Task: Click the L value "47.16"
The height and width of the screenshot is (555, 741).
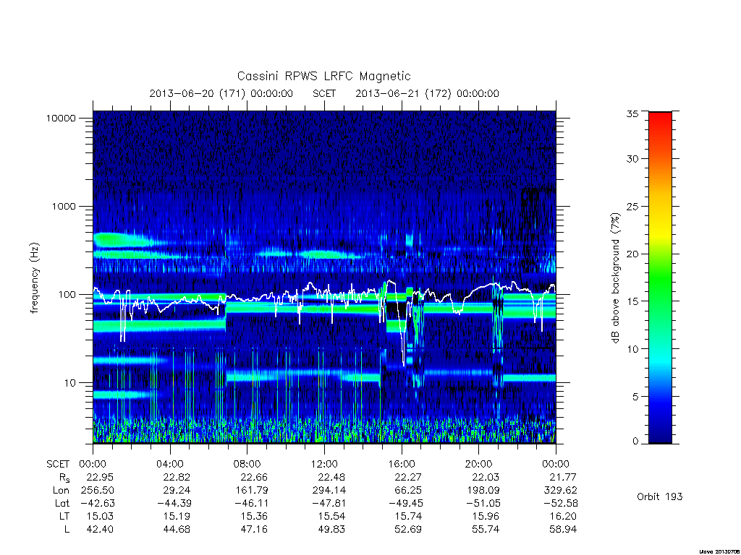Action: (254, 530)
